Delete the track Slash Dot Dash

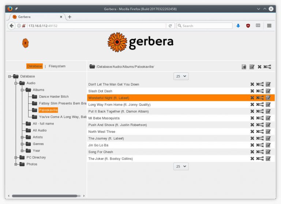tap(252, 91)
